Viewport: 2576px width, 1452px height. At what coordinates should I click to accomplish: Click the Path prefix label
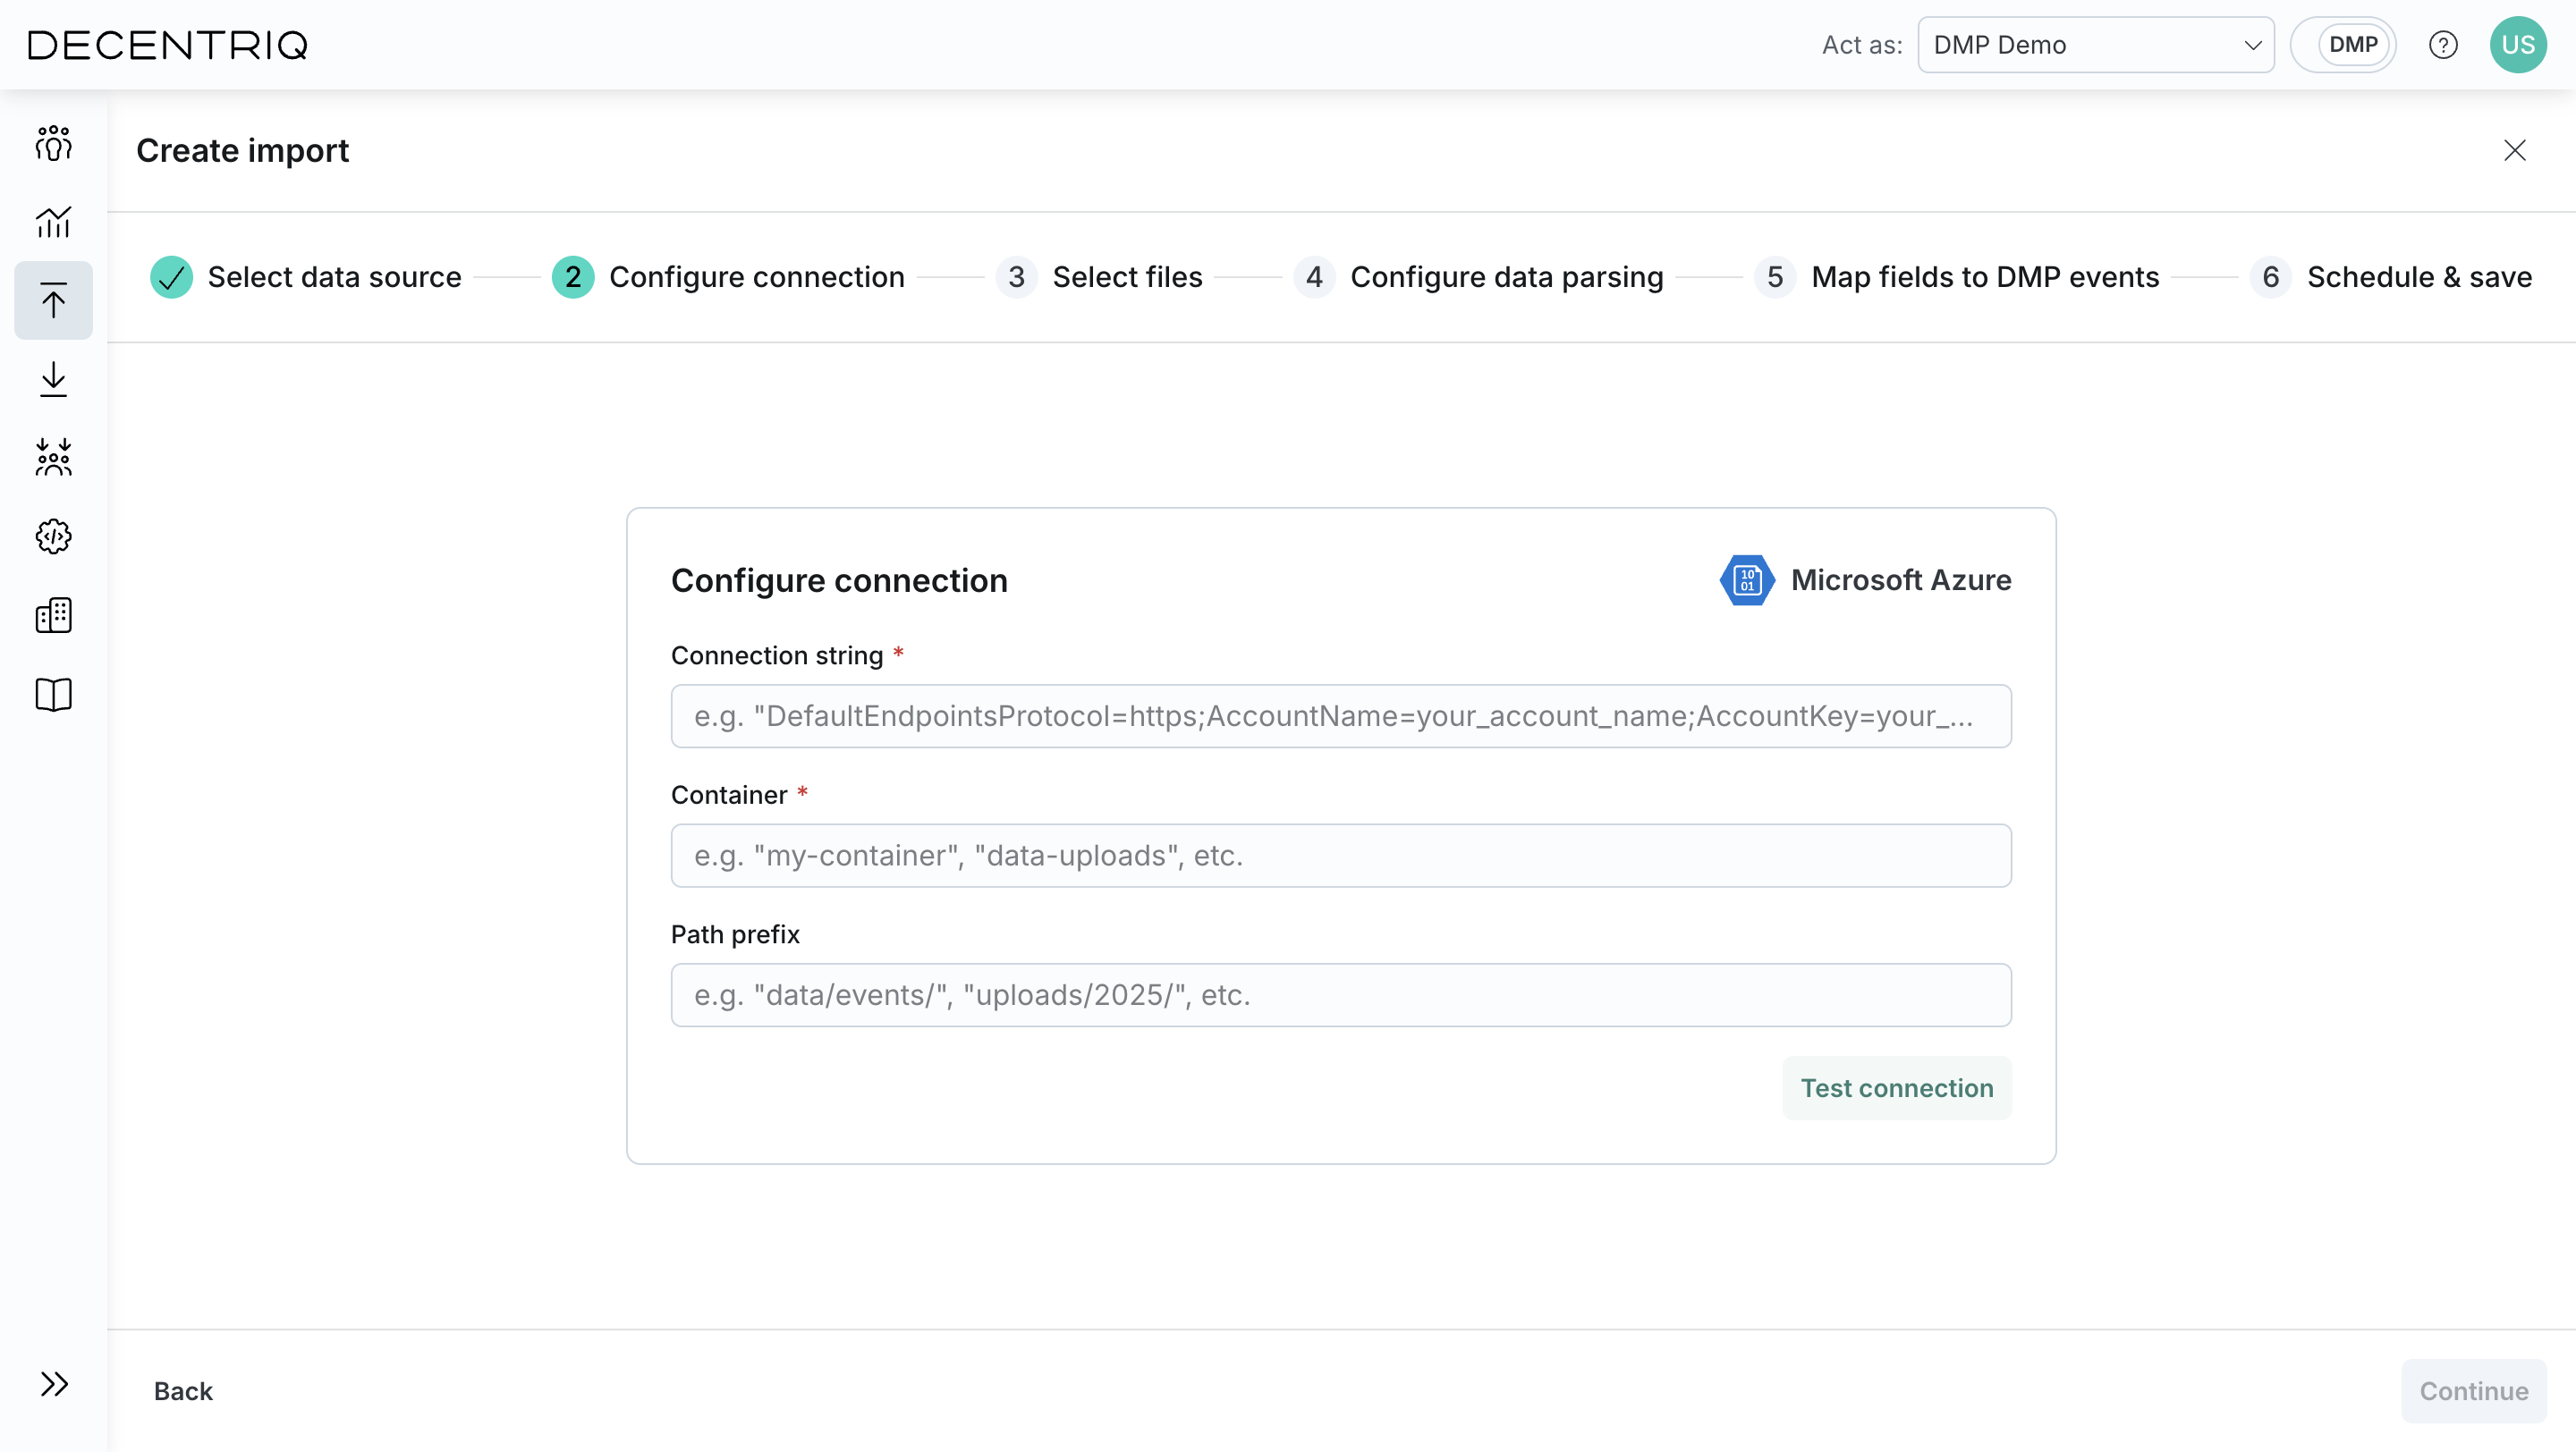(735, 934)
